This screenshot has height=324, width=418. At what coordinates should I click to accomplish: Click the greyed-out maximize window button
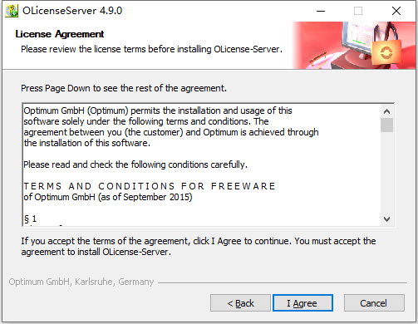click(358, 11)
